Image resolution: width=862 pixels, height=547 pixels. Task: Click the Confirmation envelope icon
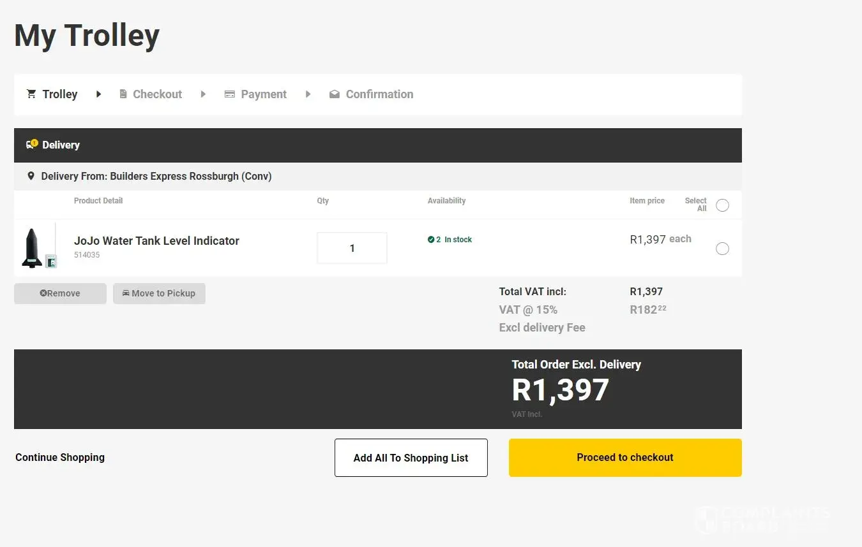click(334, 94)
